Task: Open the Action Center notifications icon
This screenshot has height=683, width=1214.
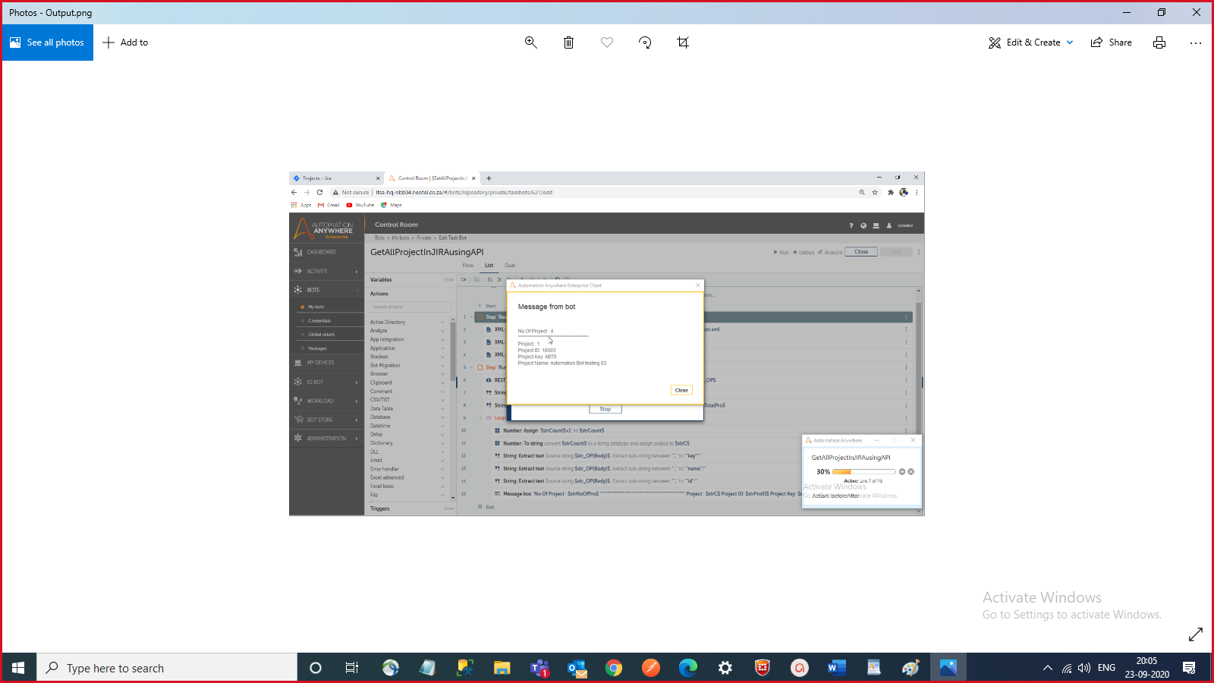Action: click(1189, 668)
